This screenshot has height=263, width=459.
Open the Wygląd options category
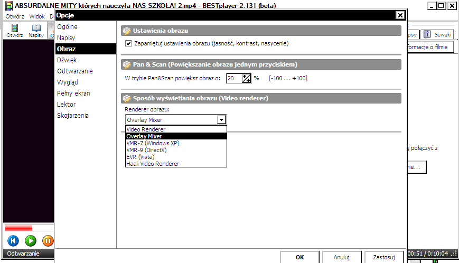tap(86, 82)
